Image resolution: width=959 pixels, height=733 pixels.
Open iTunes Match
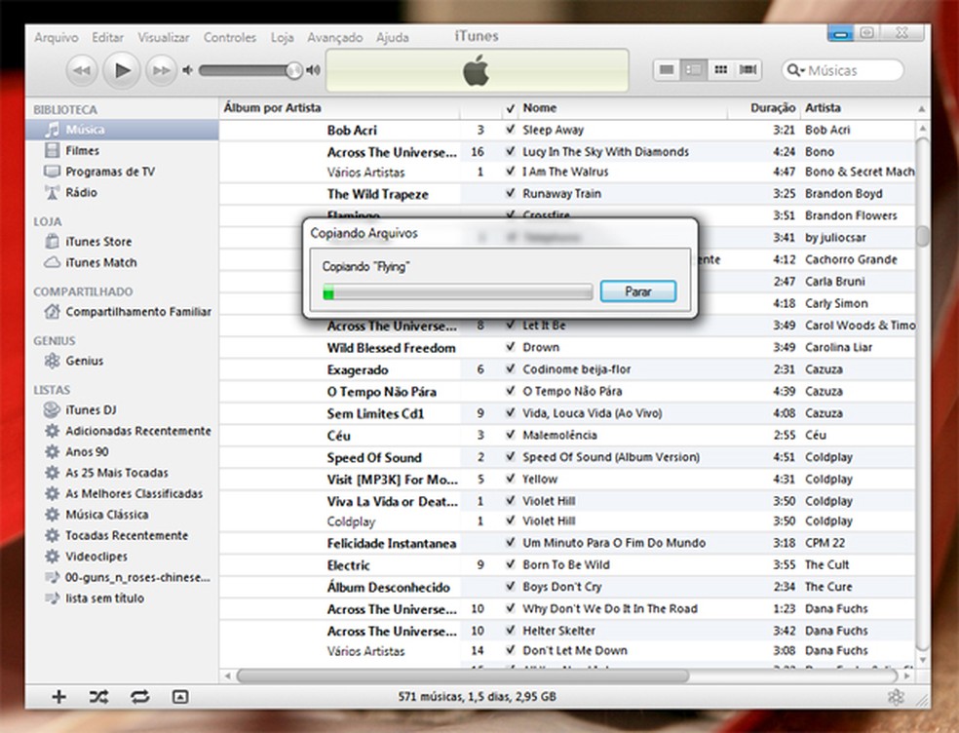122,262
